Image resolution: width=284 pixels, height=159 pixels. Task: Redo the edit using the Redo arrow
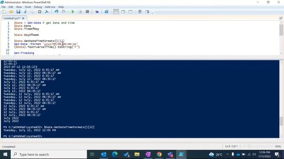tap(63, 12)
